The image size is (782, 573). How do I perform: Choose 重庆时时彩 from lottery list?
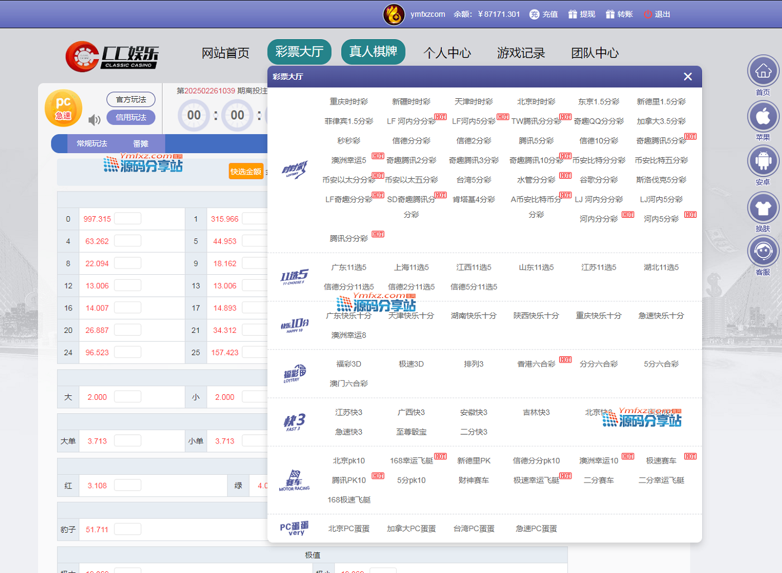pyautogui.click(x=349, y=102)
